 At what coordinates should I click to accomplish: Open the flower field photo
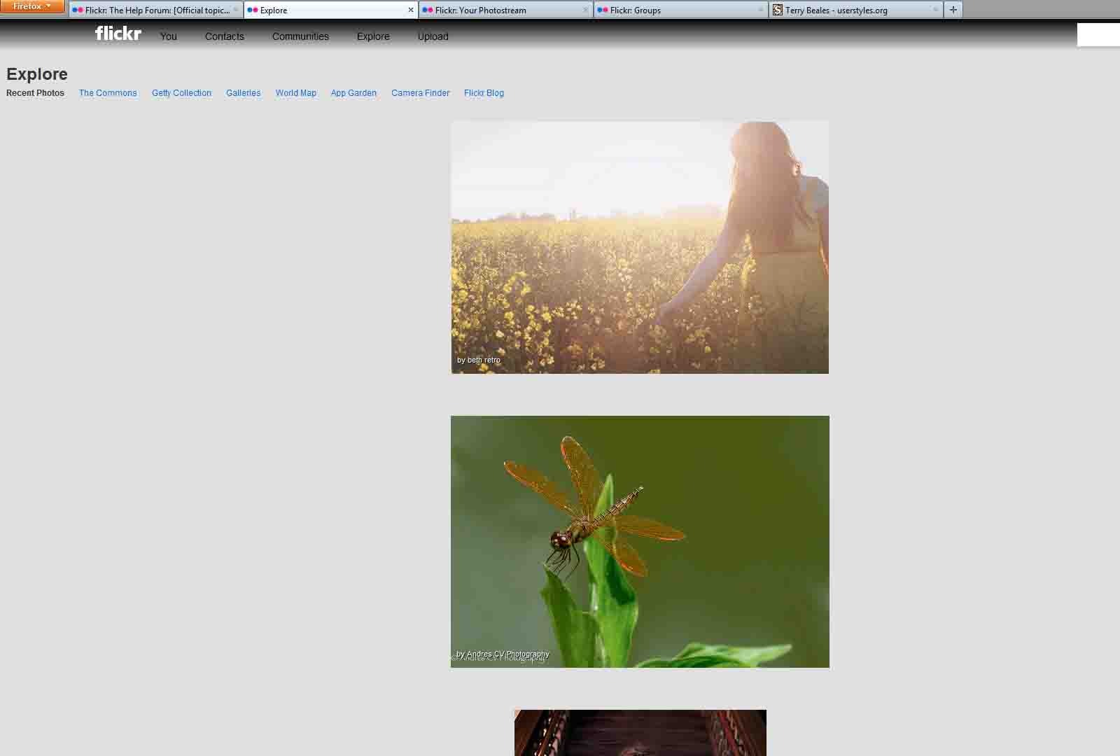640,247
